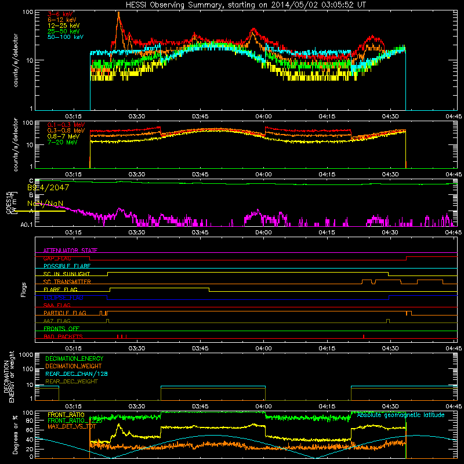Select the PARTICLE_FLAG label

65,313
